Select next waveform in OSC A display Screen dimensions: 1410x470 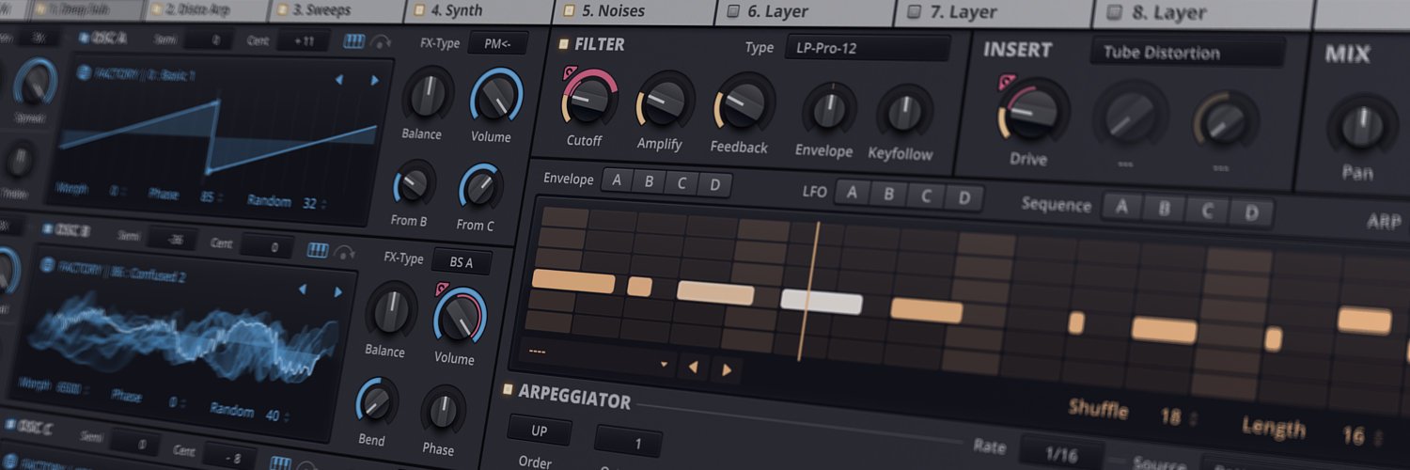point(375,81)
